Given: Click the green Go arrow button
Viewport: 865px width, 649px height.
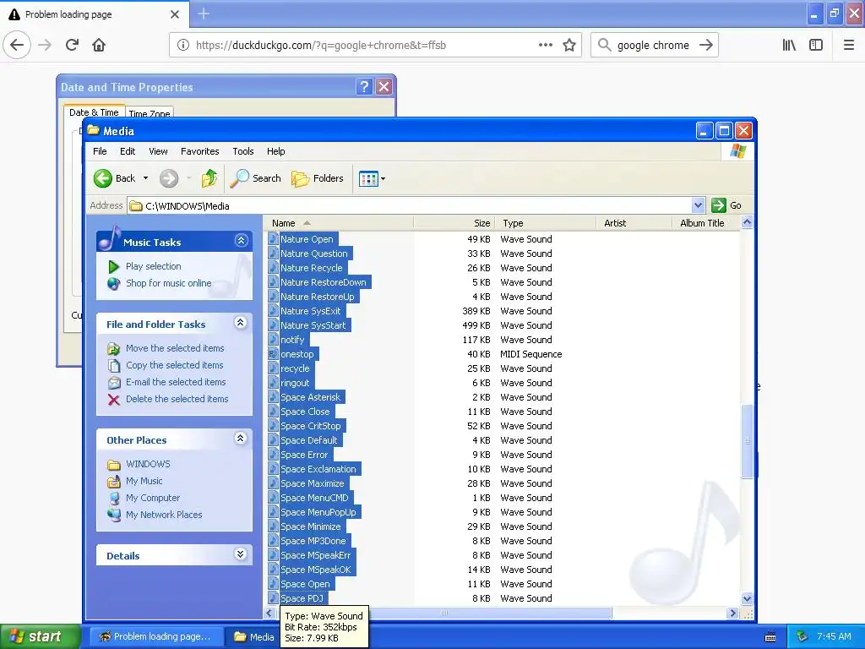Looking at the screenshot, I should (x=718, y=205).
